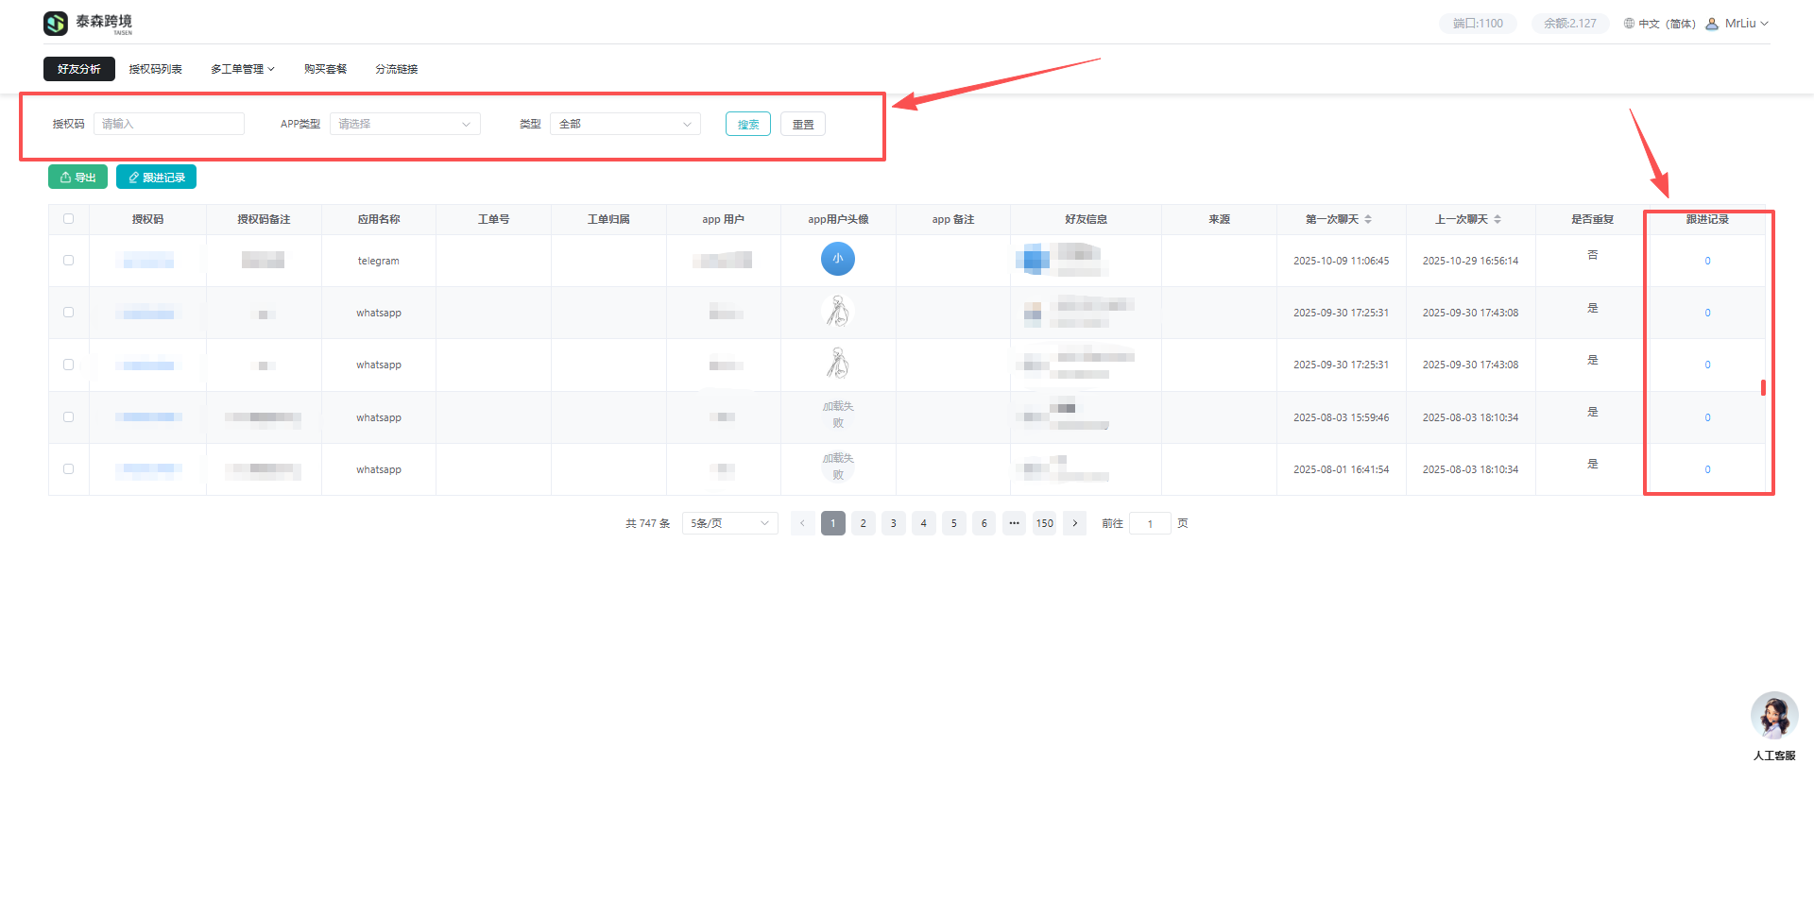Click the ellipsis more pages icon

point(1014,523)
